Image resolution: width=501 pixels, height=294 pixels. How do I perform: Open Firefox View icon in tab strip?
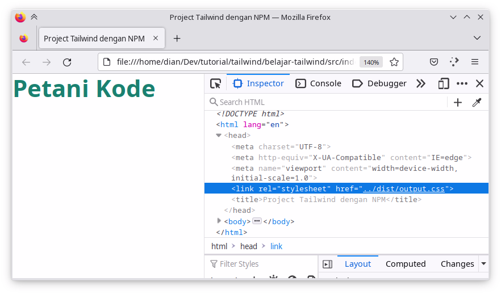point(24,39)
